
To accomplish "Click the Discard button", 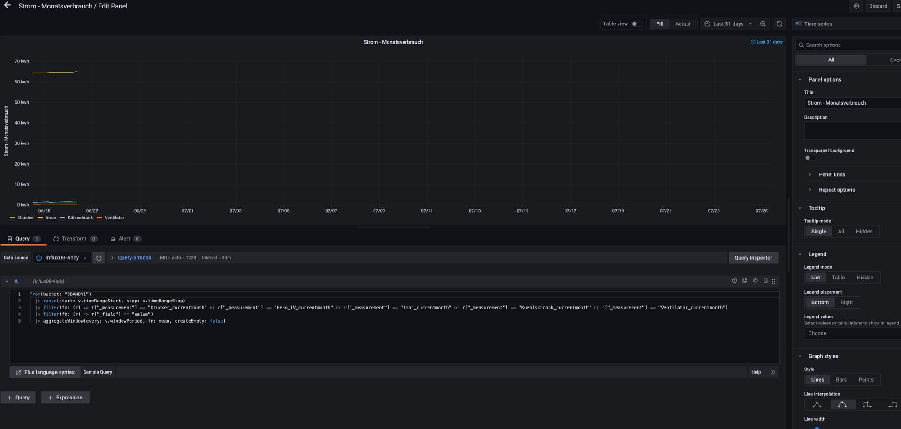I will (878, 6).
